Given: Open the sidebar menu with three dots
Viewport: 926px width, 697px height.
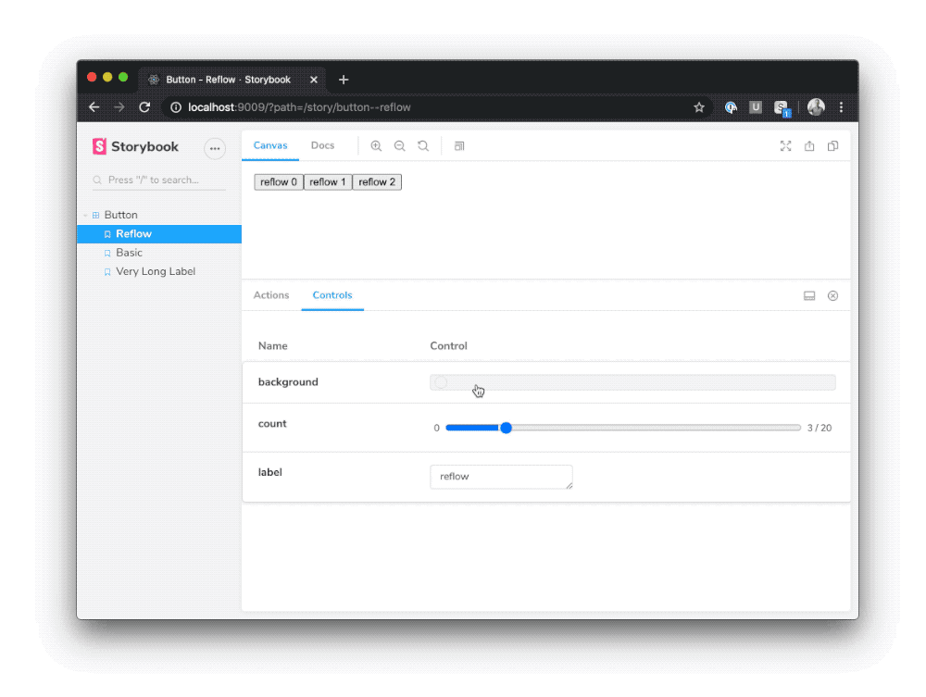Looking at the screenshot, I should pyautogui.click(x=214, y=149).
